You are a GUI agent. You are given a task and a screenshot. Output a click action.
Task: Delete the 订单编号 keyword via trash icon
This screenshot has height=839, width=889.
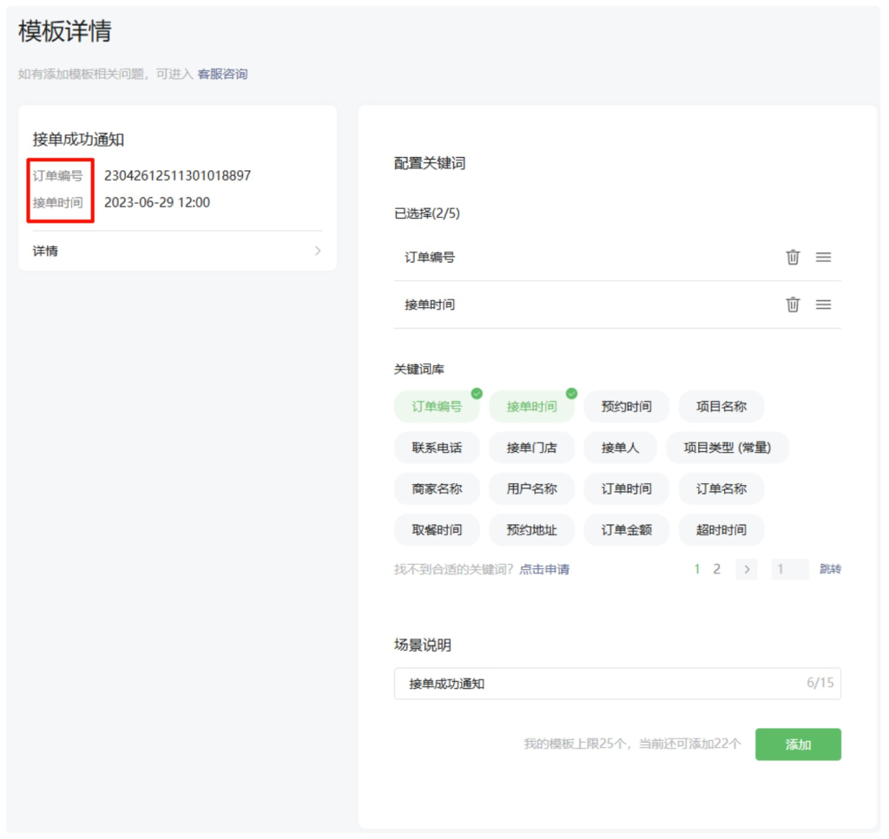(793, 257)
